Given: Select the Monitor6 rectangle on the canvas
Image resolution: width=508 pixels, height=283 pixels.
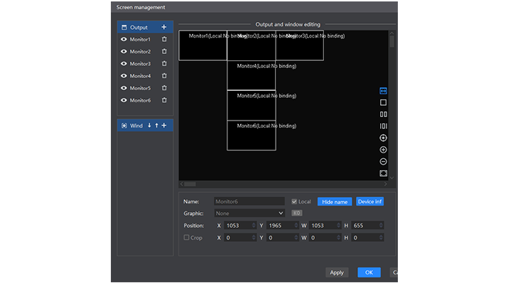Looking at the screenshot, I should coord(252,135).
